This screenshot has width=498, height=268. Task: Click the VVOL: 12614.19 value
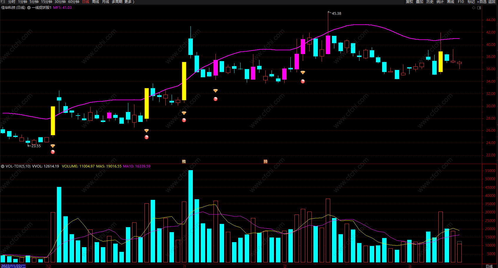pyautogui.click(x=45, y=166)
